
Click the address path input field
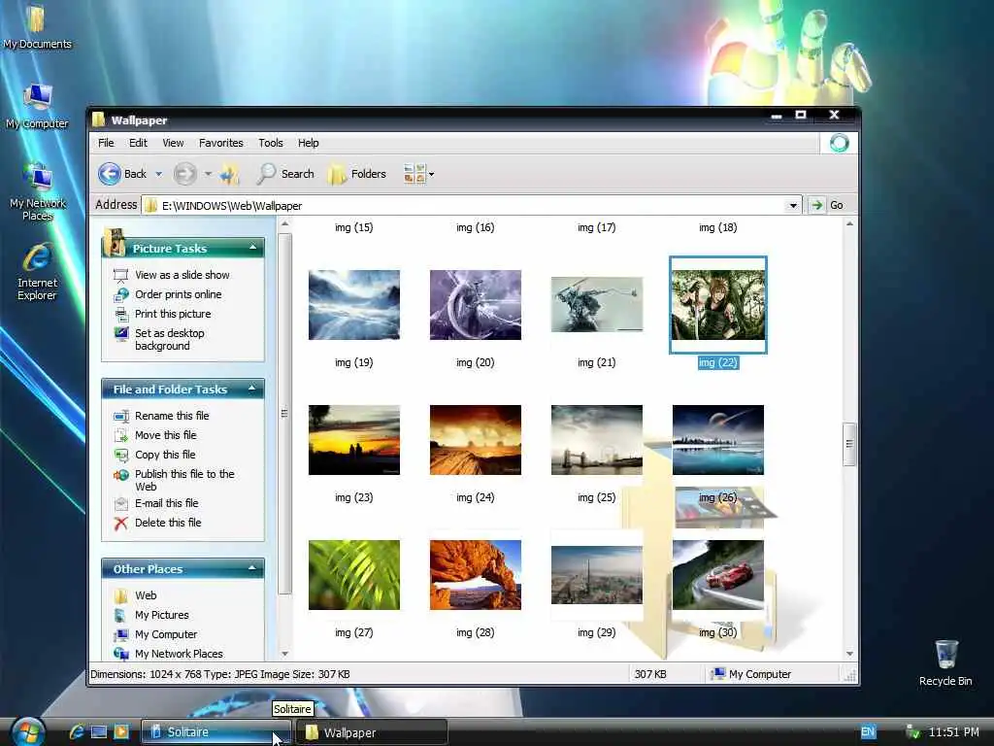coord(472,206)
